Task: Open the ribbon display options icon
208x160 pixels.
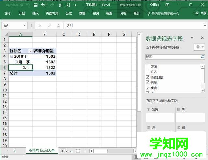Action: click(x=167, y=5)
